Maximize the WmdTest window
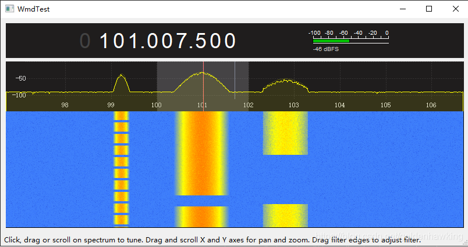Image resolution: width=468 pixels, height=247 pixels. [x=429, y=9]
